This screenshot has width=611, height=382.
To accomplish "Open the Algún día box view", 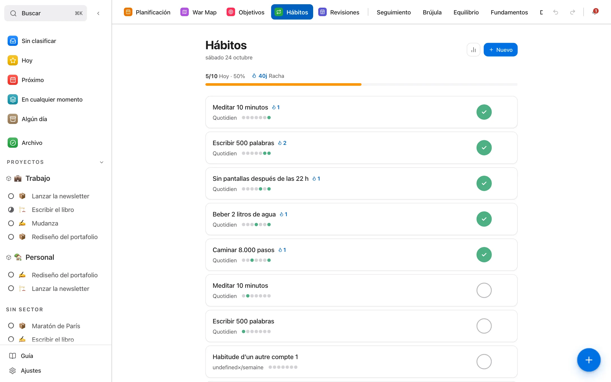I will [x=27, y=119].
